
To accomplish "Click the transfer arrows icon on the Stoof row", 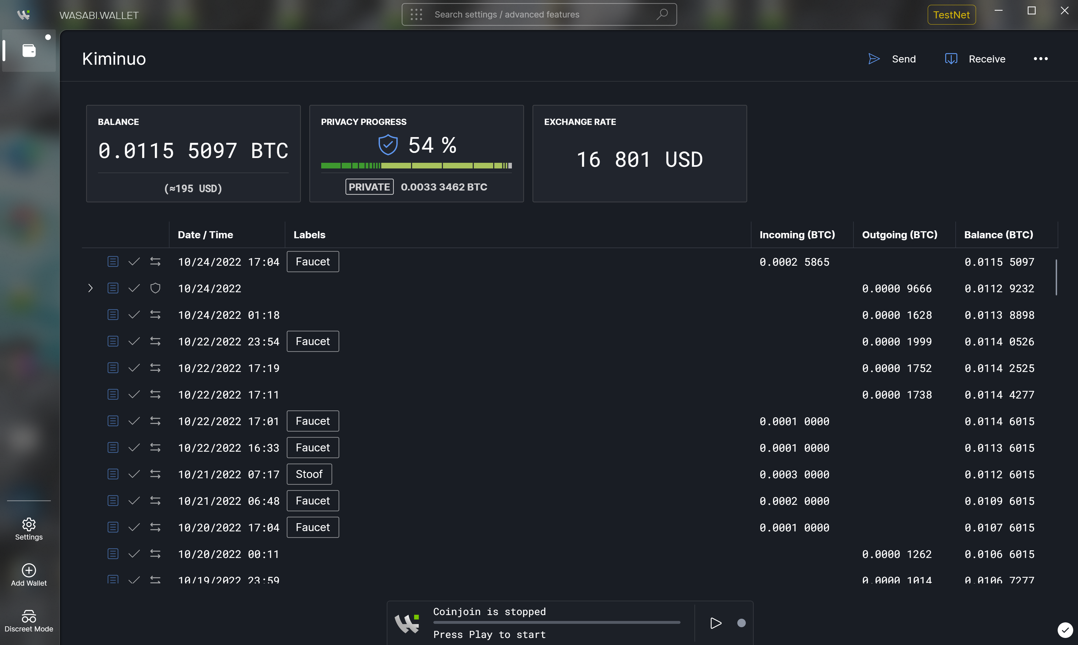I will tap(155, 474).
